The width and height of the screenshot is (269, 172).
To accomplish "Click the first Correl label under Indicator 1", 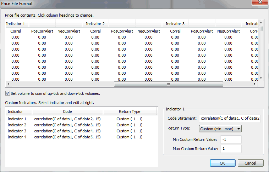I will coord(16,31).
